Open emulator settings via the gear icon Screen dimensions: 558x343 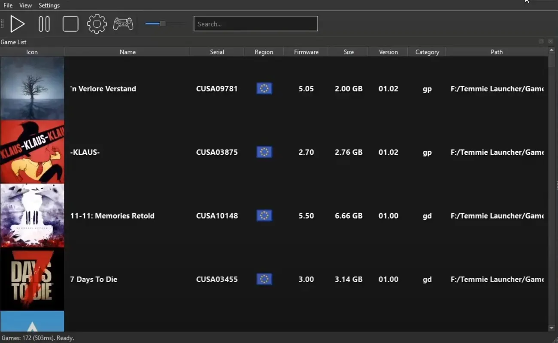point(97,24)
